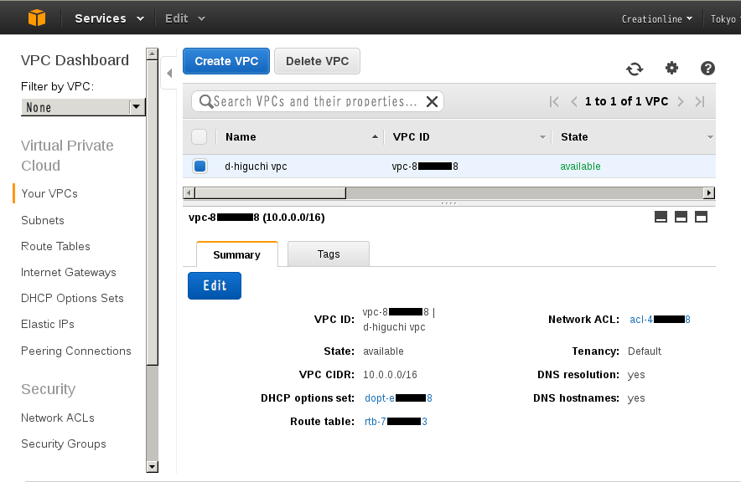741x482 pixels.
Task: Open Internet Gateways in sidebar
Action: pyautogui.click(x=69, y=272)
